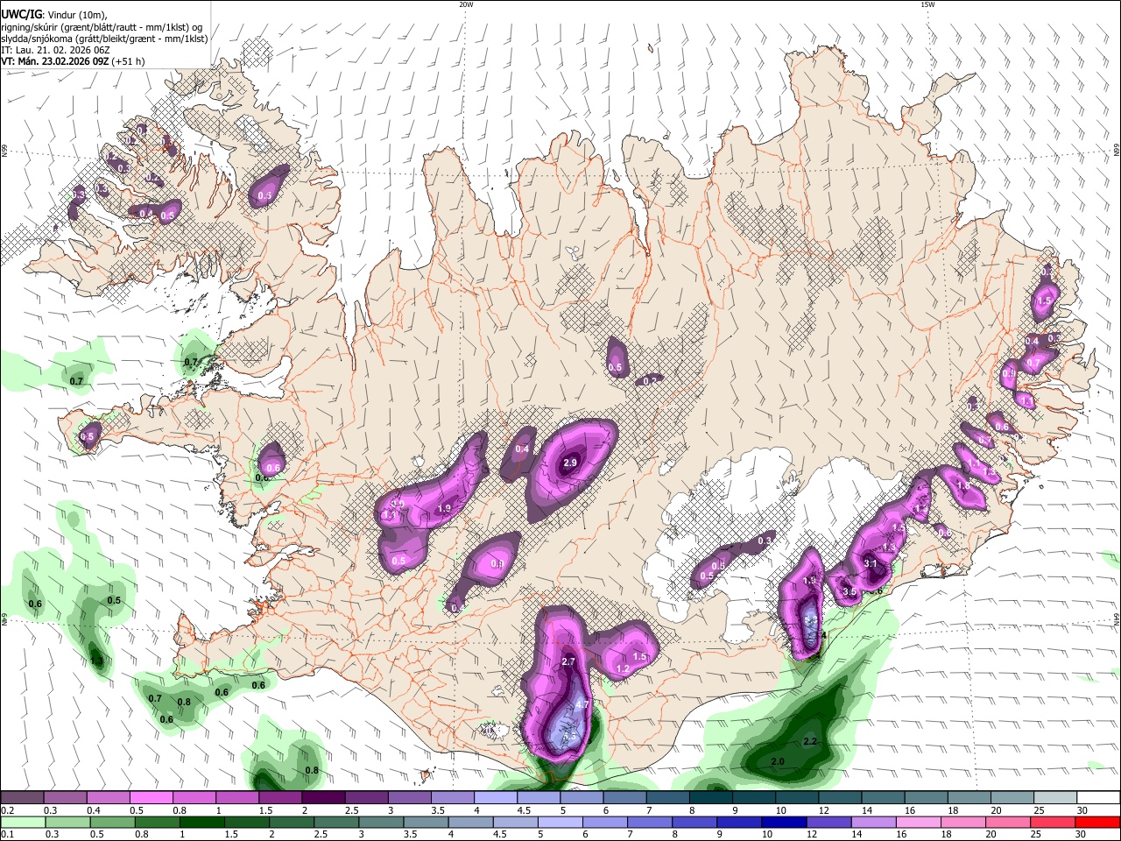Image resolution: width=1121 pixels, height=841 pixels.
Task: Click the lightest green 0.1 rain legend swatch
Action: (x=22, y=822)
